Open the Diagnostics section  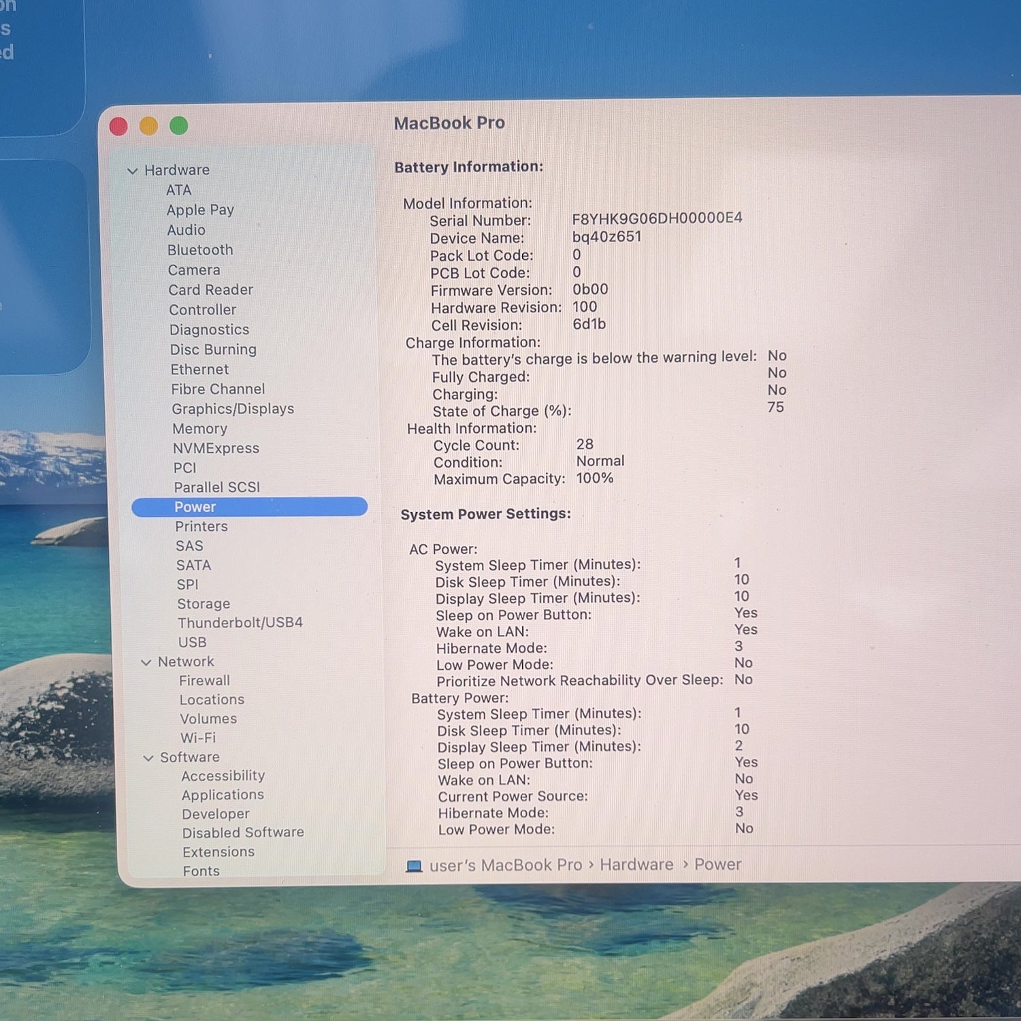[x=210, y=329]
